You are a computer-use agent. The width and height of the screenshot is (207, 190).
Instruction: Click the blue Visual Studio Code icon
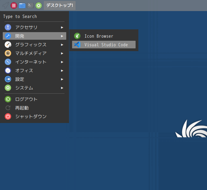tap(77, 45)
